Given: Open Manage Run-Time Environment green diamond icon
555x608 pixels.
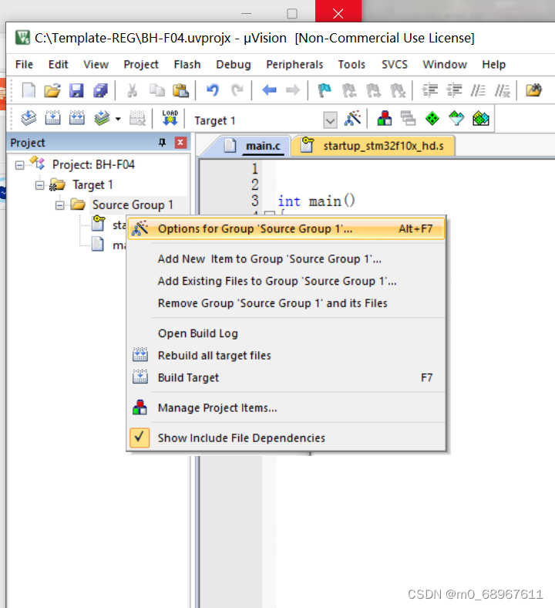Looking at the screenshot, I should [432, 118].
